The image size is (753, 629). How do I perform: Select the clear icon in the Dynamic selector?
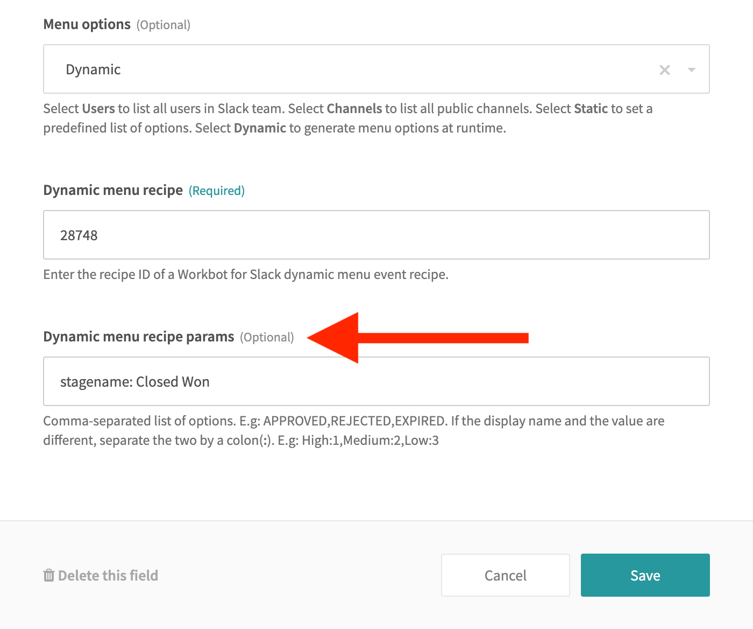coord(665,69)
